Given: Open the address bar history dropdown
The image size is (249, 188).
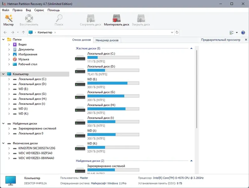Looking at the screenshot, I should coord(172,32).
